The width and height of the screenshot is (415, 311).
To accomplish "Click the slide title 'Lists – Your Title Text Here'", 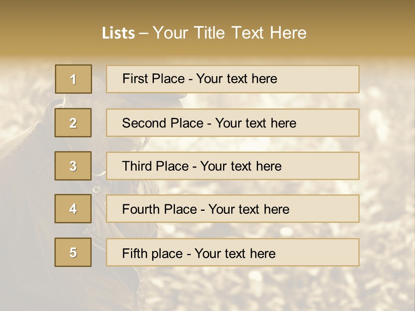I will [204, 33].
